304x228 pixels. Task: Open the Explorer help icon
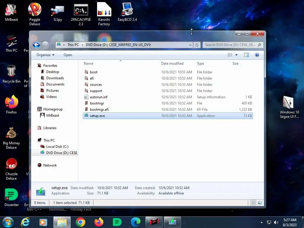(257, 55)
